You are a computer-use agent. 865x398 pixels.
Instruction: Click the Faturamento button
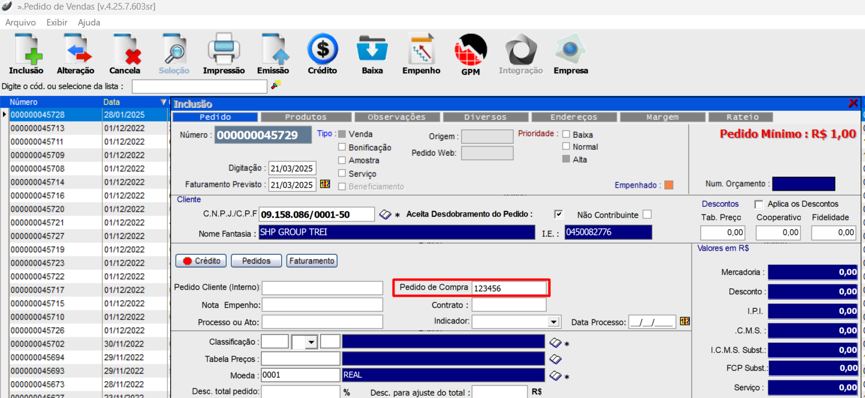tap(312, 261)
